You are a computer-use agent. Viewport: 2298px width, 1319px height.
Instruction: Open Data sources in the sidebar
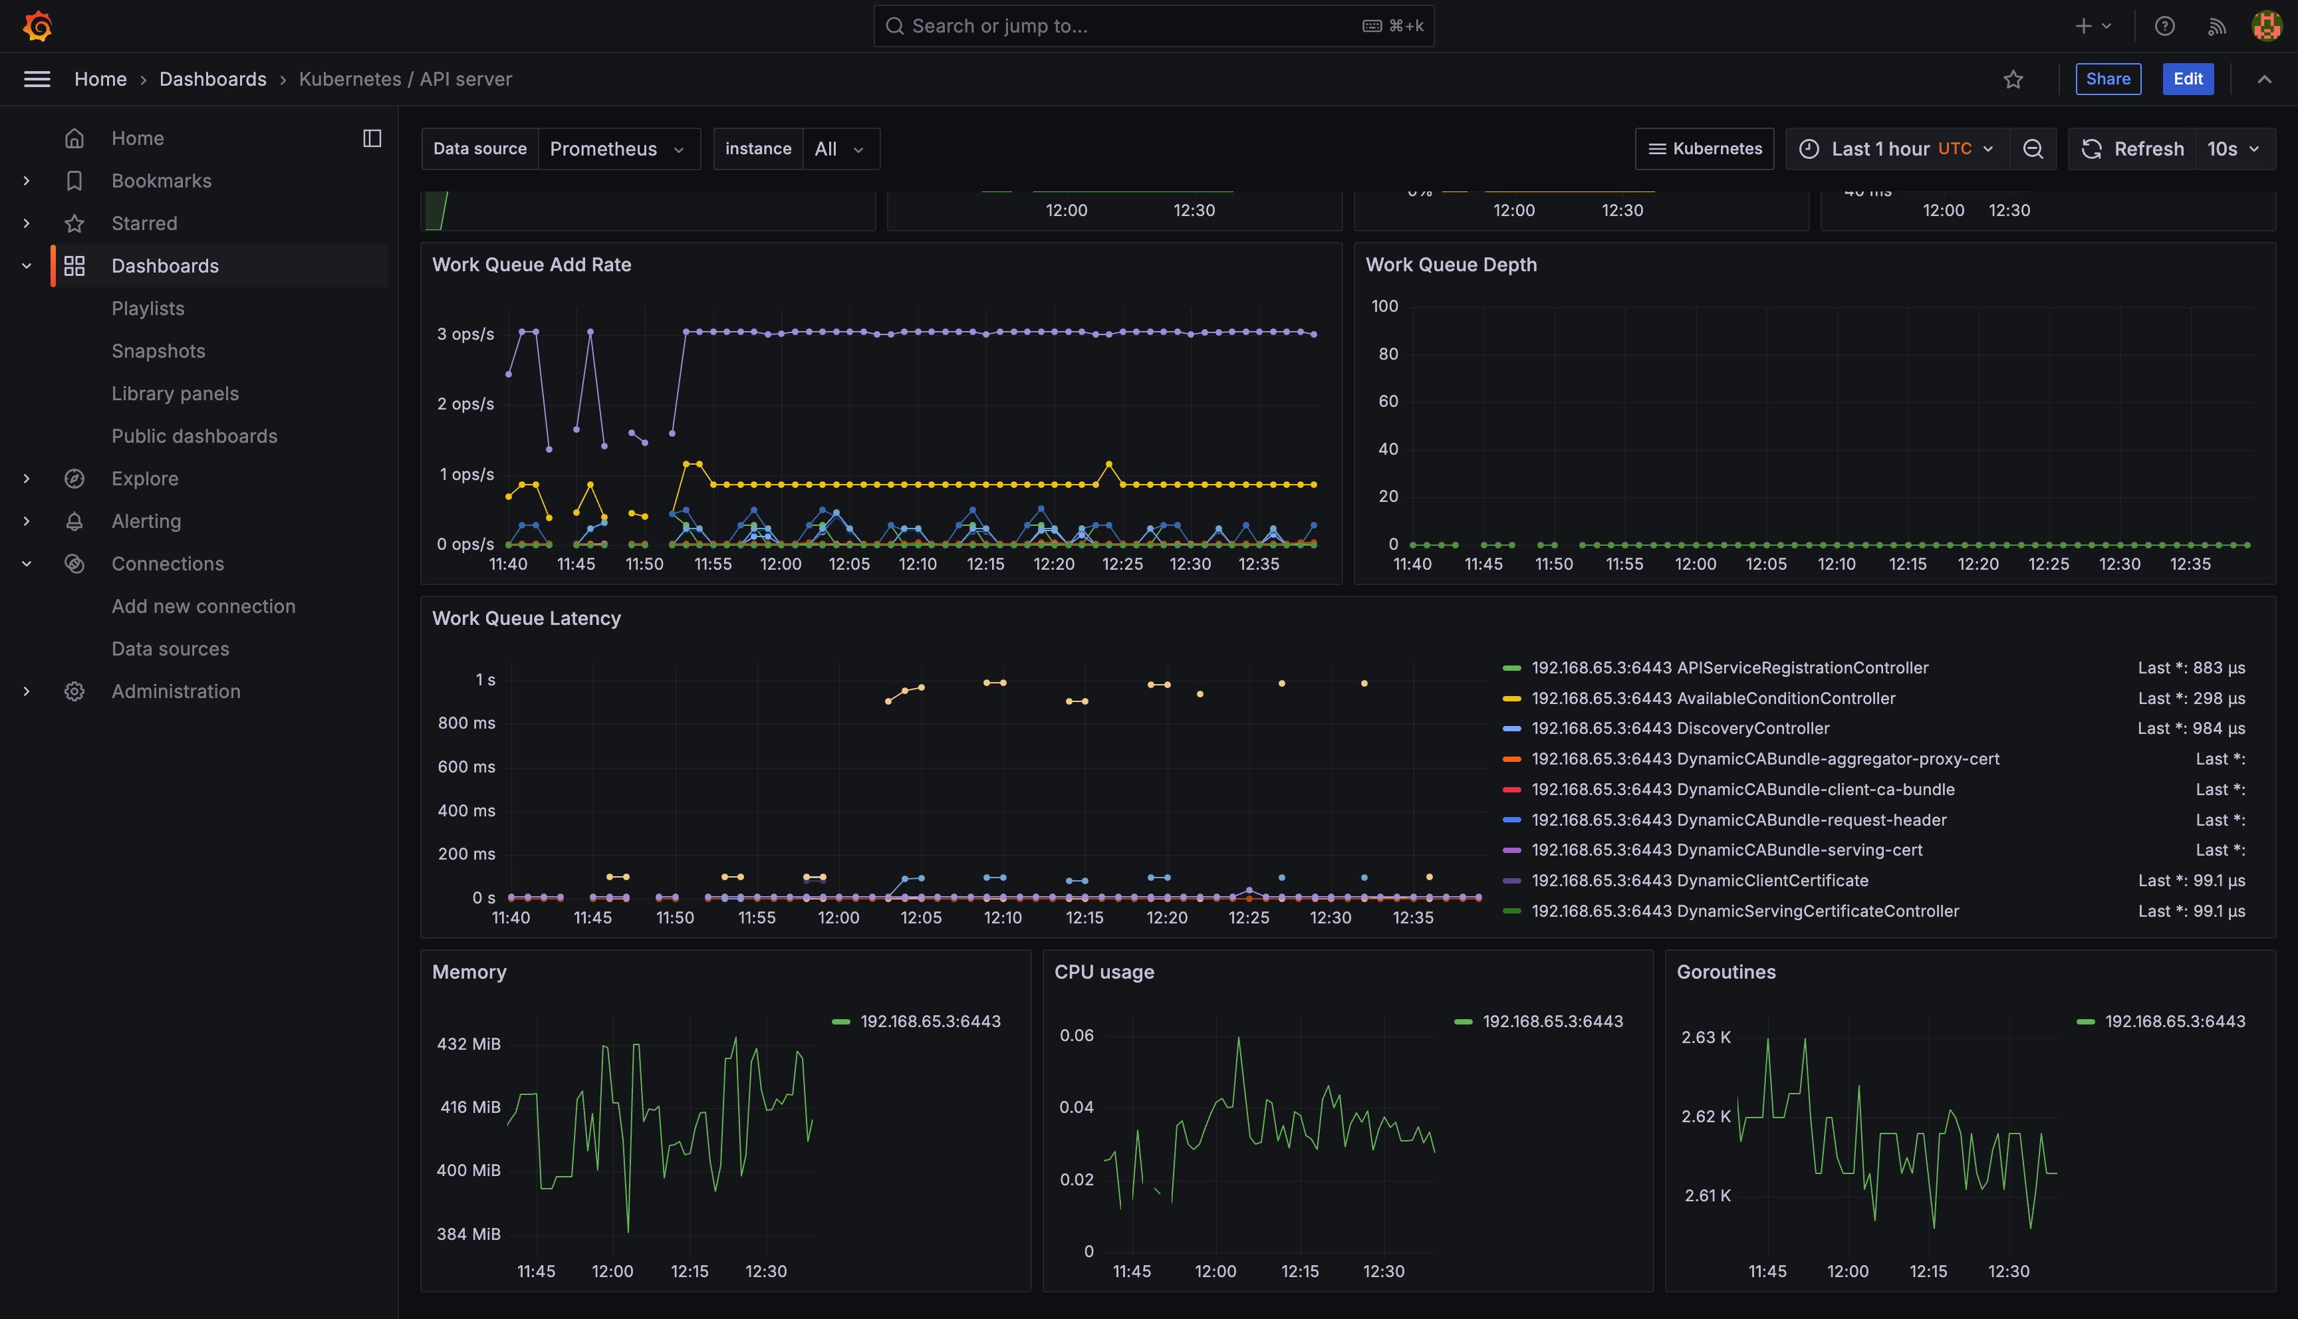[170, 649]
